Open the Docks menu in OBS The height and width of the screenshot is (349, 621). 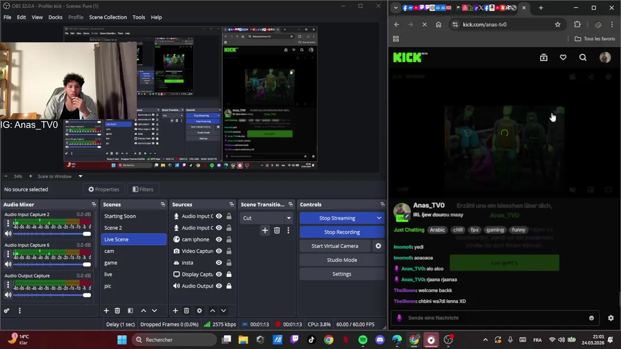[55, 17]
